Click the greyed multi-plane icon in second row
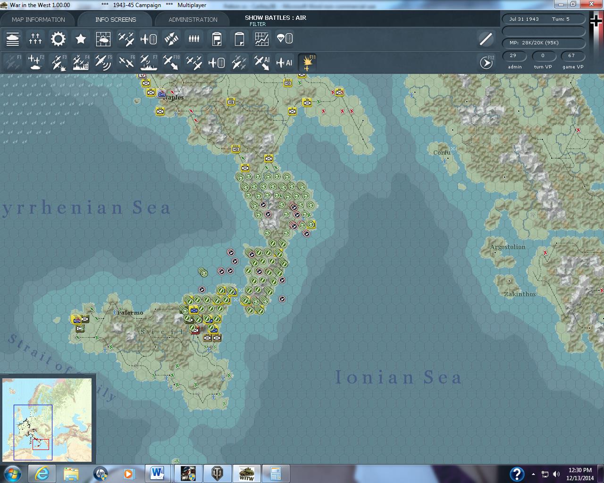 [x=239, y=62]
